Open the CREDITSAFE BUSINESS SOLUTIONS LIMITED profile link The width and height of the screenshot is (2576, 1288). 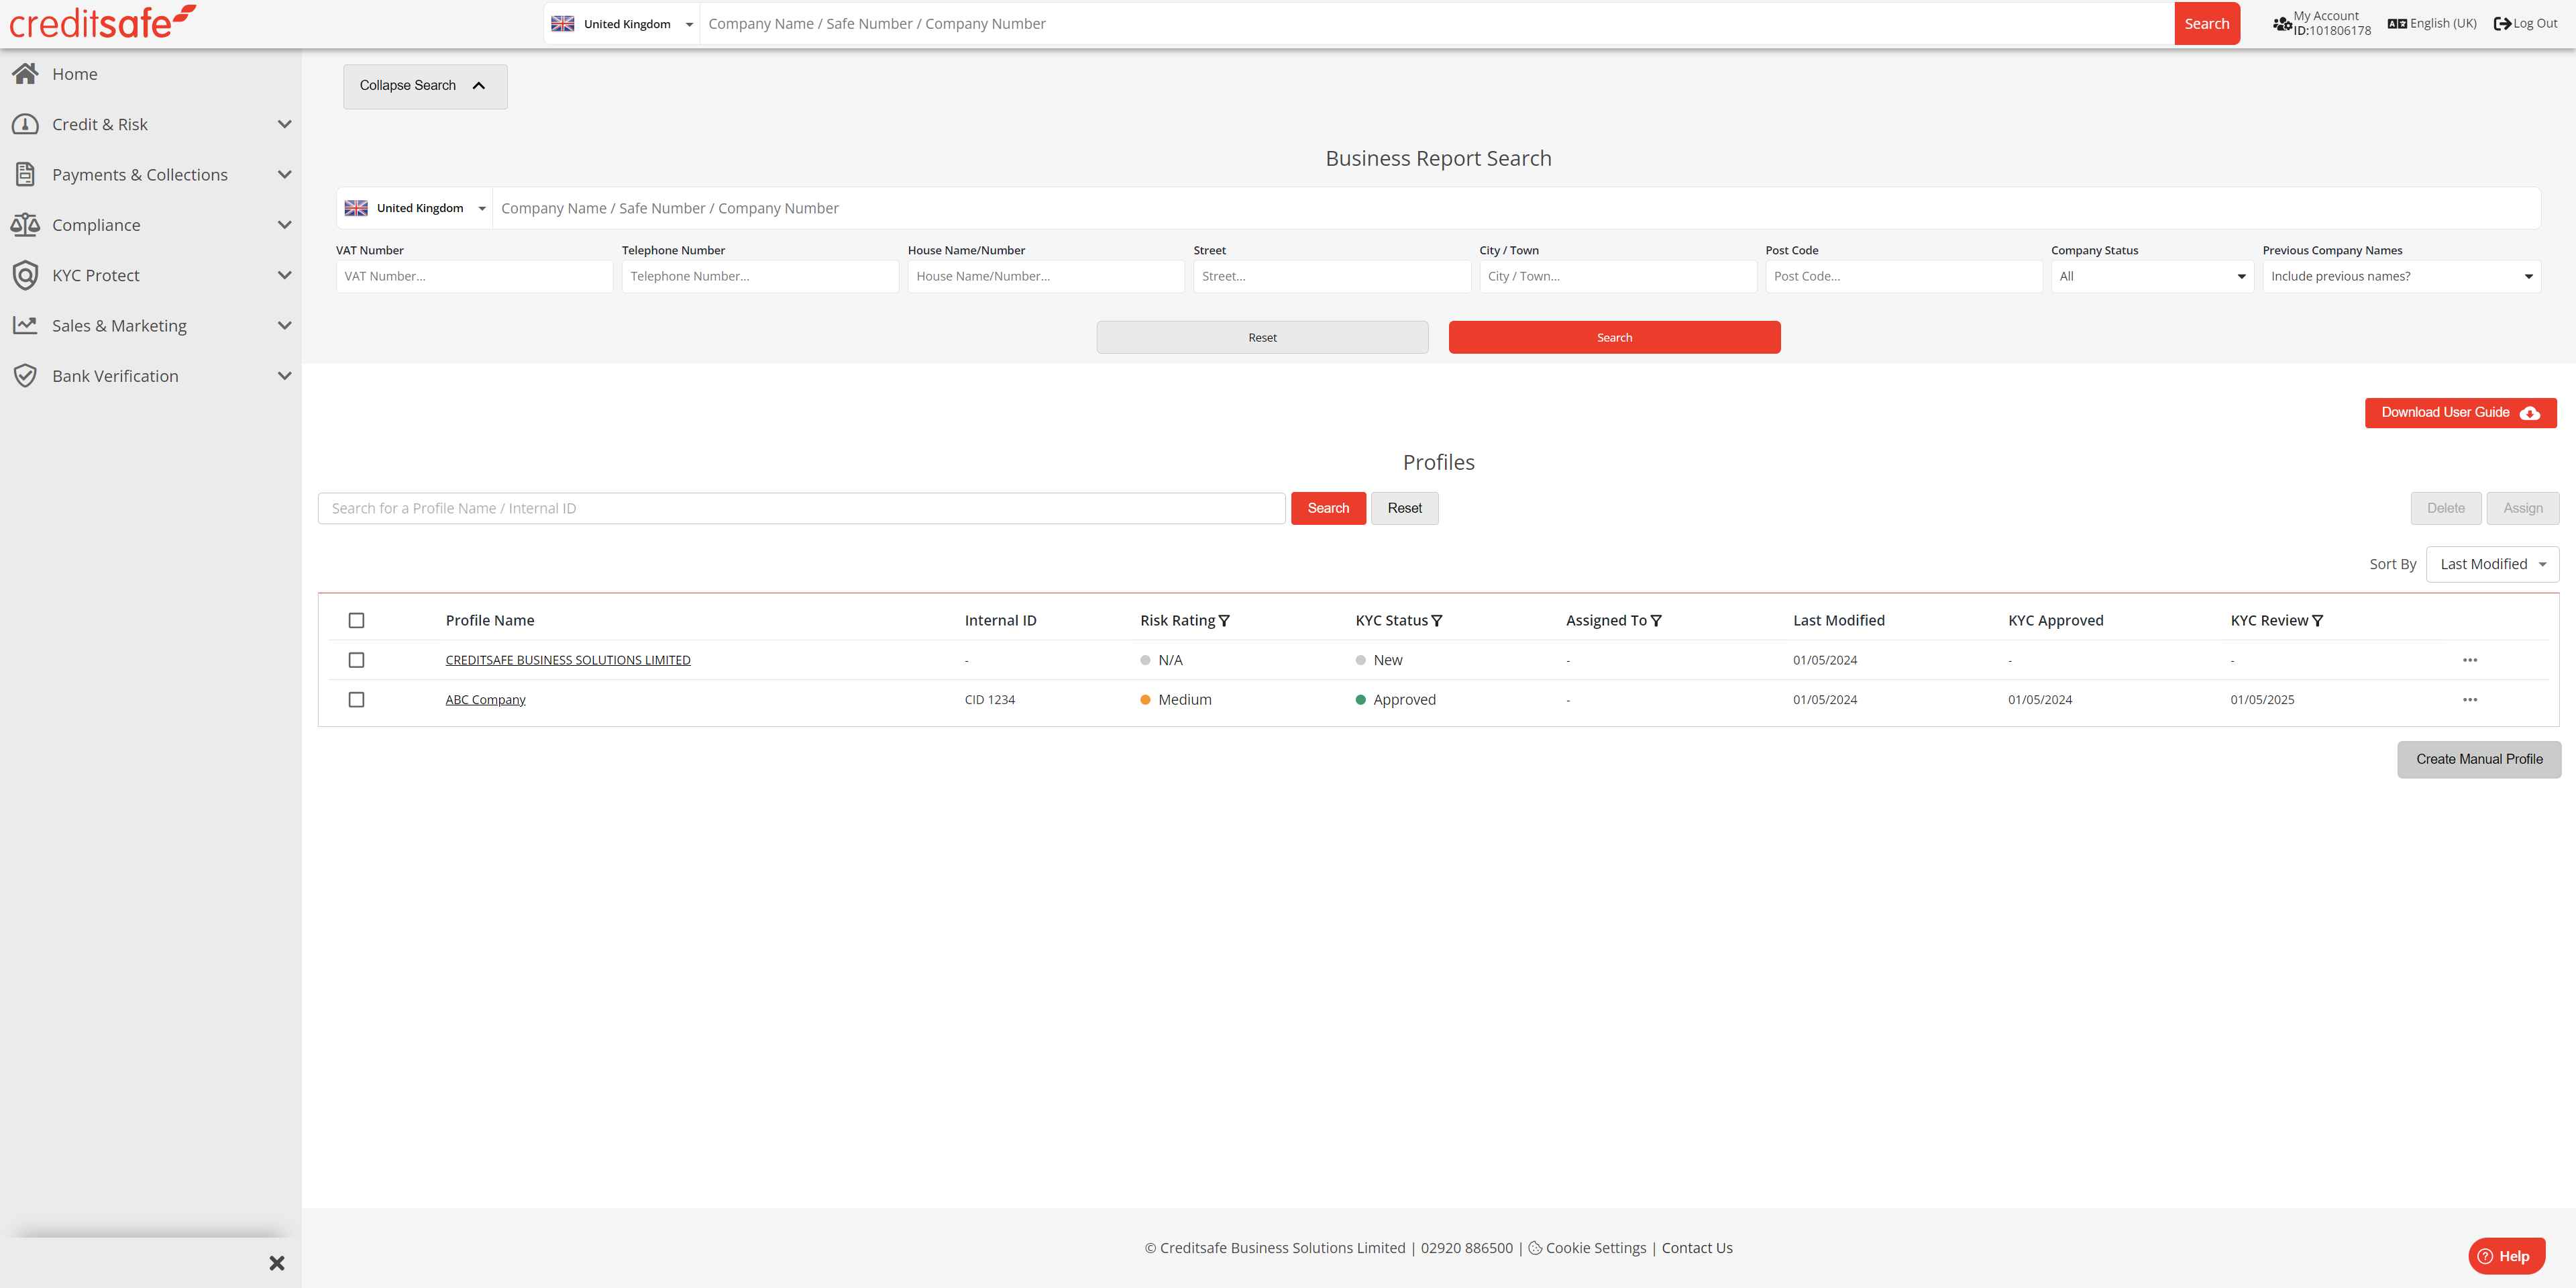click(x=568, y=660)
